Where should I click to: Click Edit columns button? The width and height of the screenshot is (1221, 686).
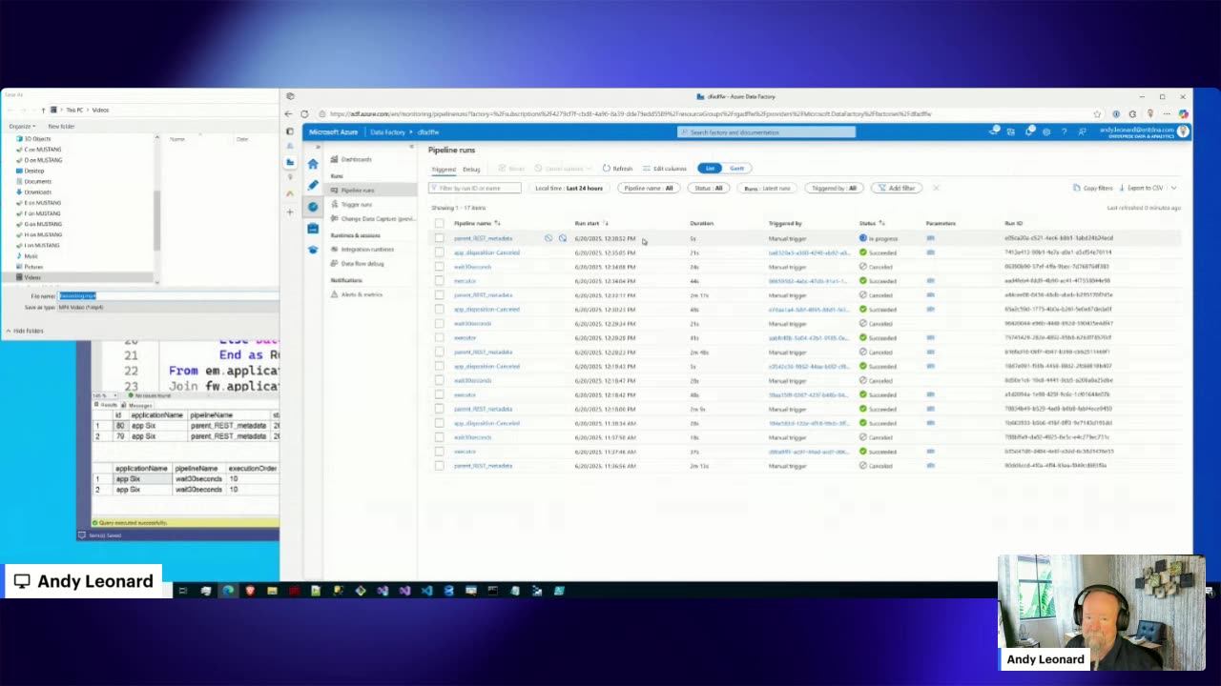click(x=664, y=169)
